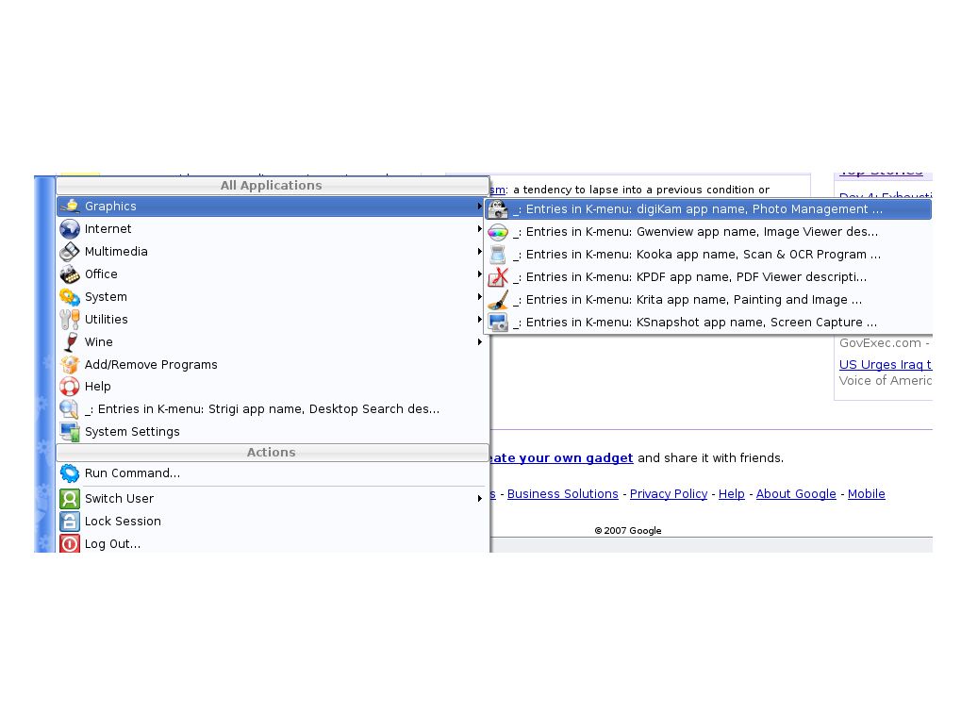
Task: Click the Krita paintbrush icon
Action: 498,300
